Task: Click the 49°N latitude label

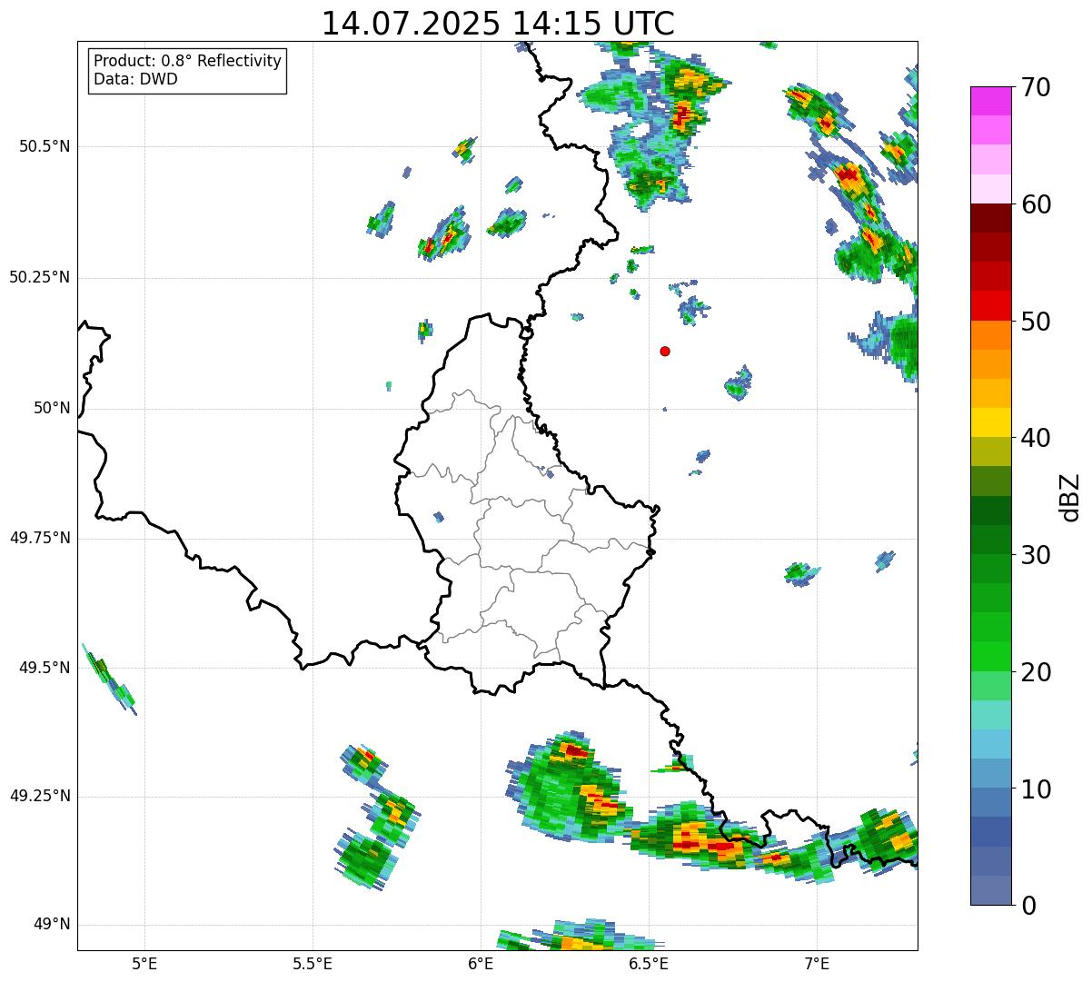Action: coord(53,924)
